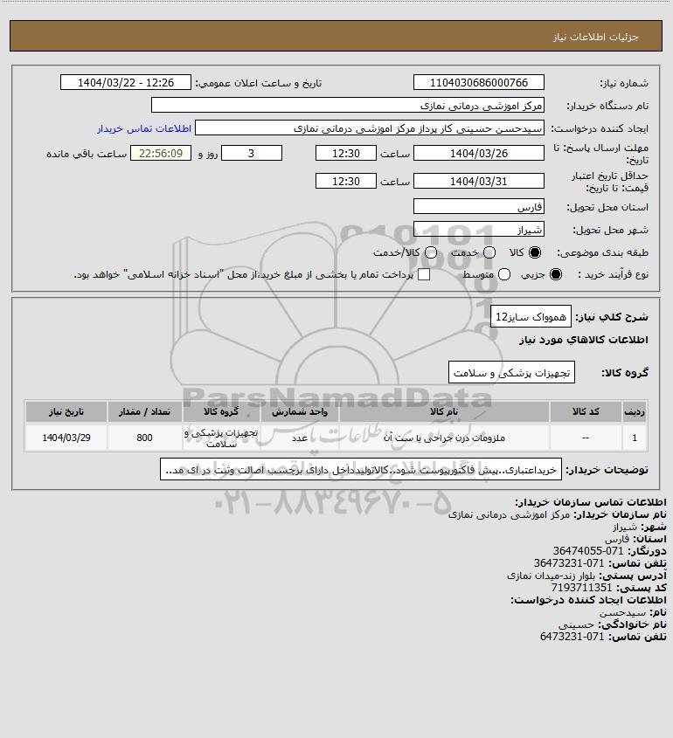Click the first name سیدحسن
673x738 pixels.
point(622,612)
